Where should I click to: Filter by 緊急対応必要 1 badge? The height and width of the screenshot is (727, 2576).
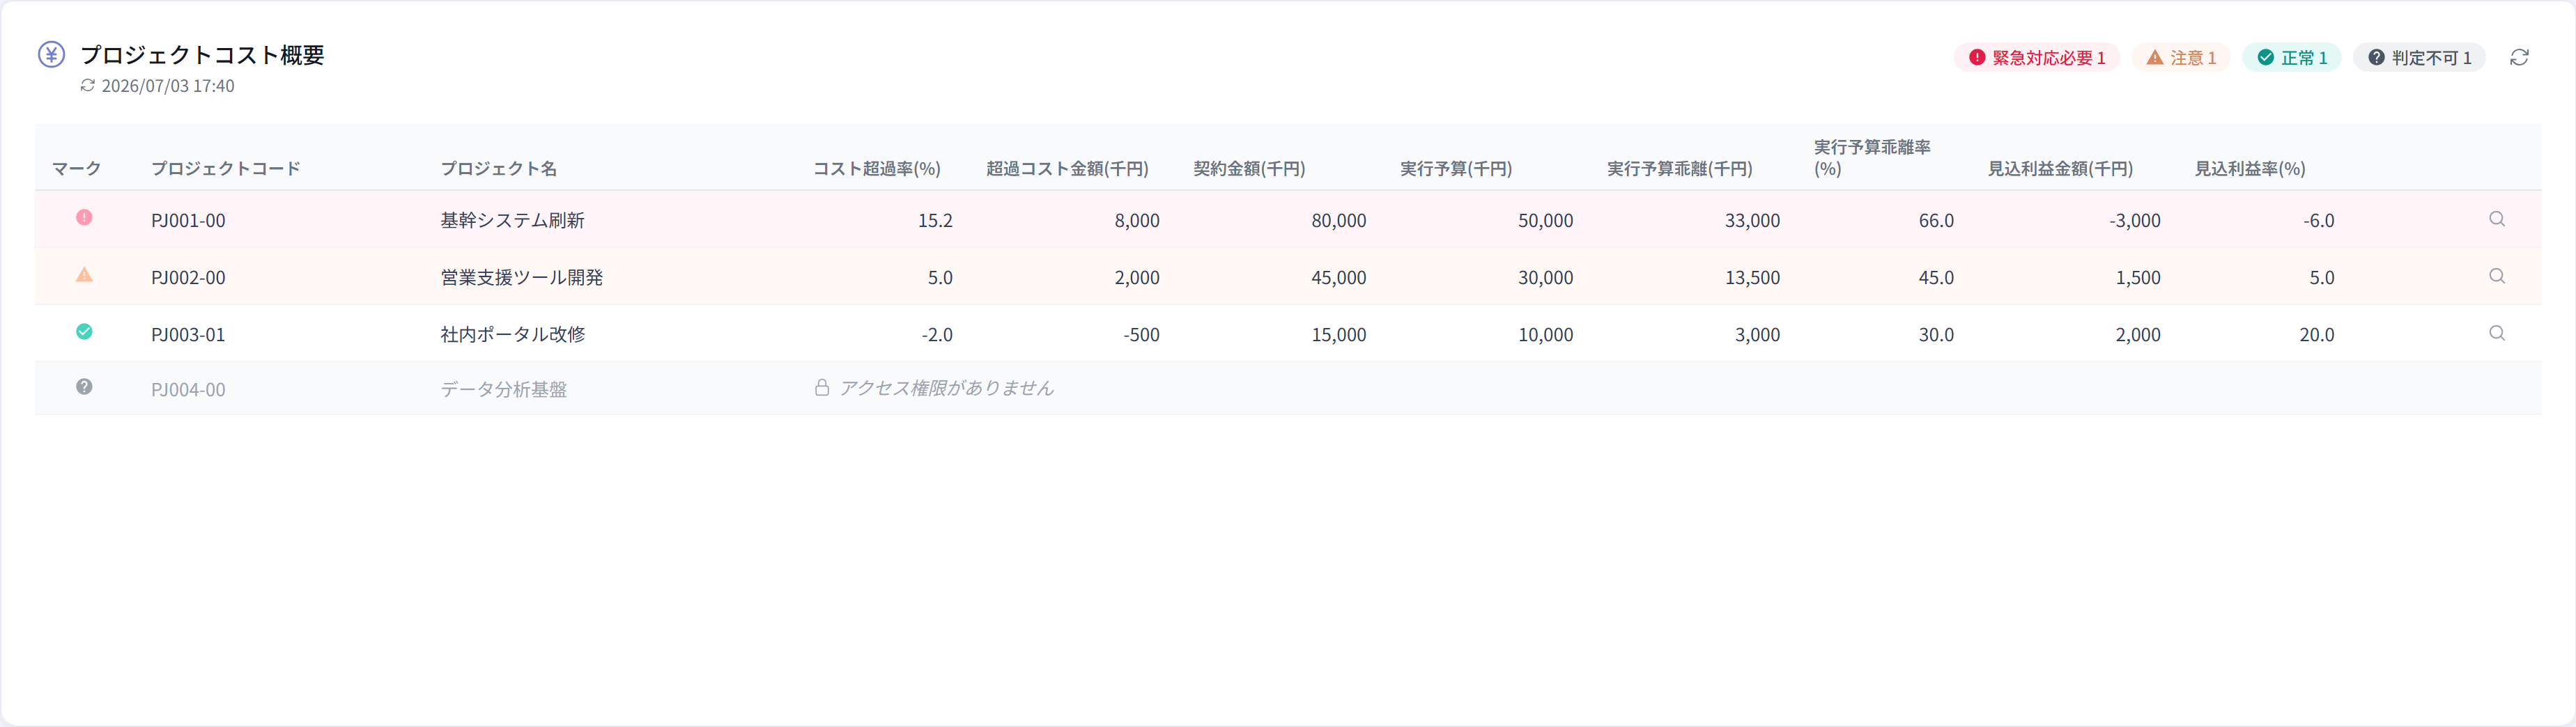(2036, 58)
